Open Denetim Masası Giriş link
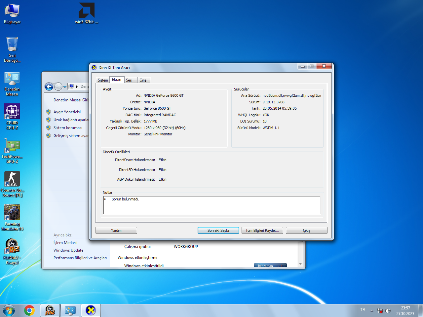The width and height of the screenshot is (423, 317). (71, 100)
